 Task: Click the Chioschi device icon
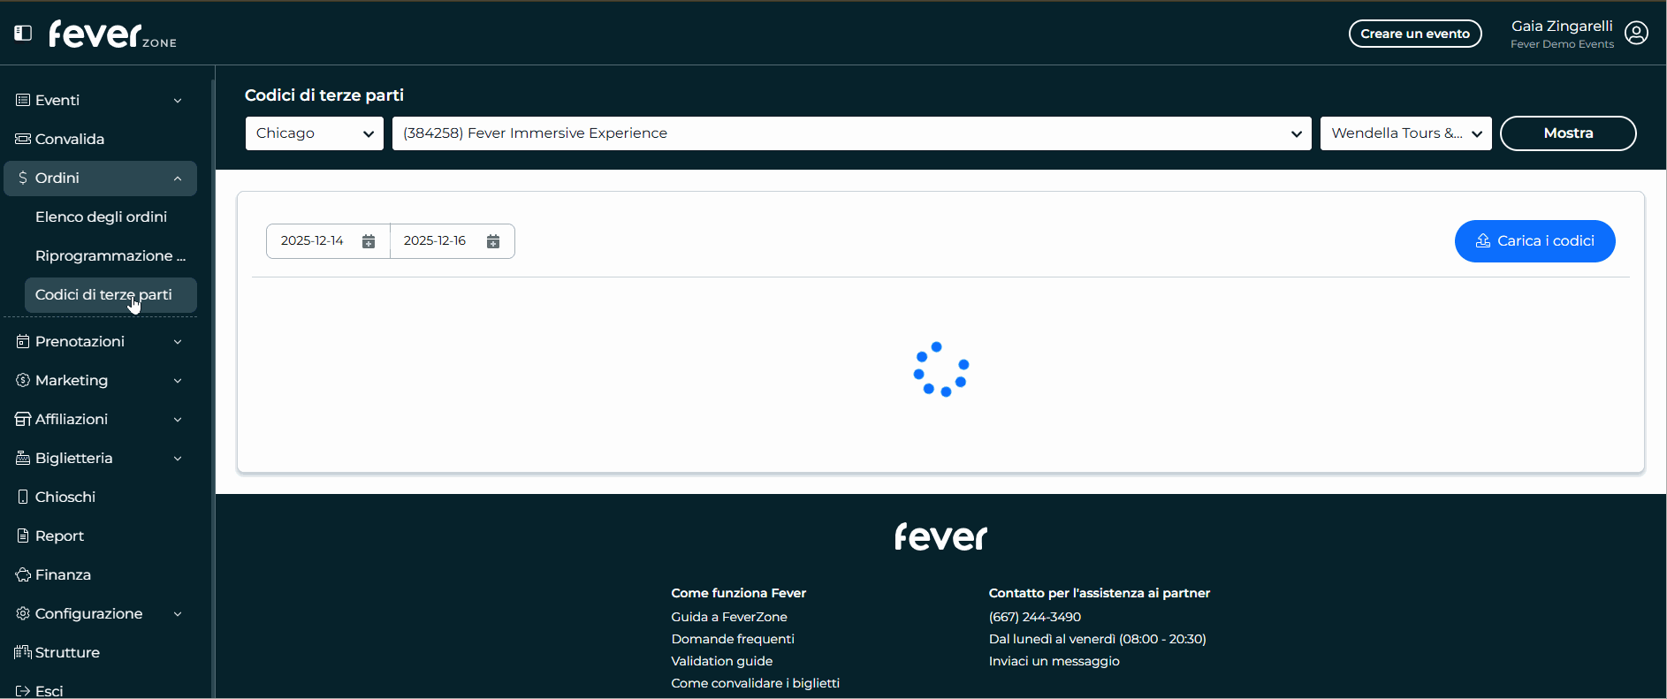[23, 497]
